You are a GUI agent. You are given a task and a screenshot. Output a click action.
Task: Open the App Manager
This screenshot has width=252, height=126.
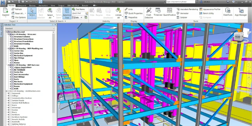241,12
